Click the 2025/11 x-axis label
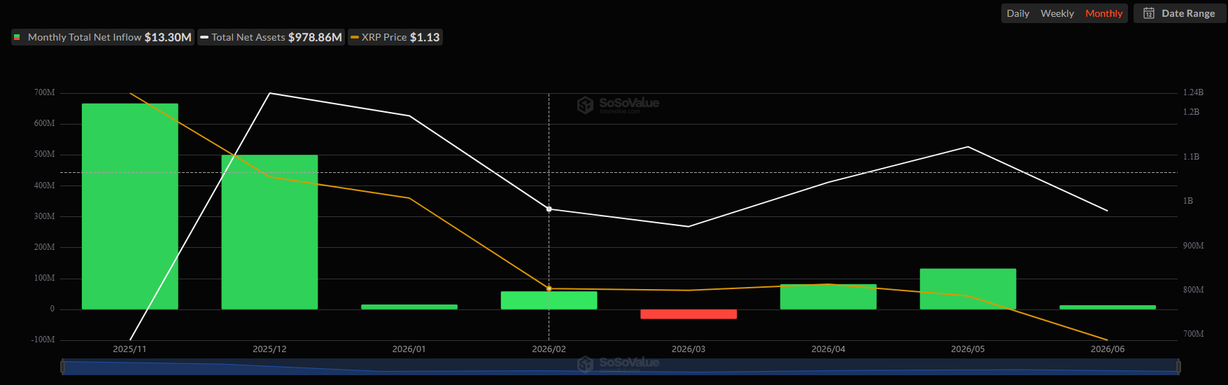1228x385 pixels. (x=130, y=349)
